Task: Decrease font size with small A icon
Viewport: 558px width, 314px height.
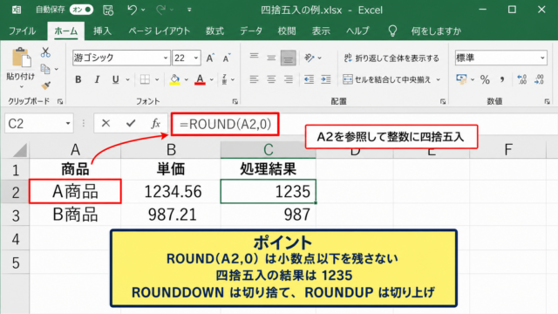Action: (x=227, y=58)
